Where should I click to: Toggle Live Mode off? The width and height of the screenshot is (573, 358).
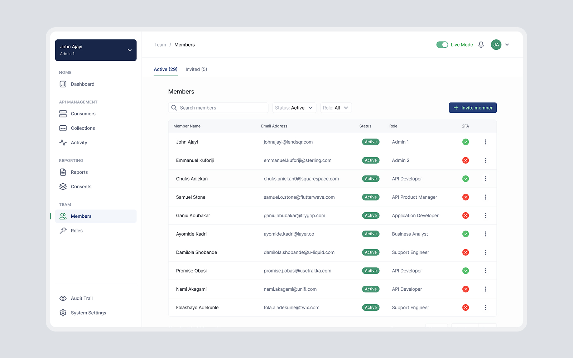click(442, 44)
